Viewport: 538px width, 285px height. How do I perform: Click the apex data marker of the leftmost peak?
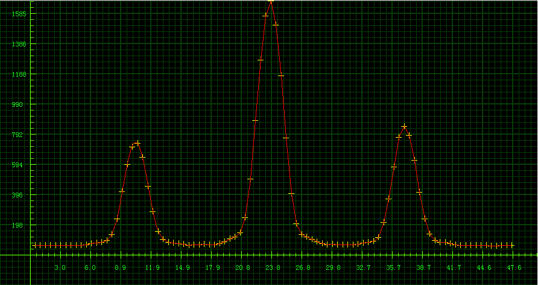pos(138,143)
